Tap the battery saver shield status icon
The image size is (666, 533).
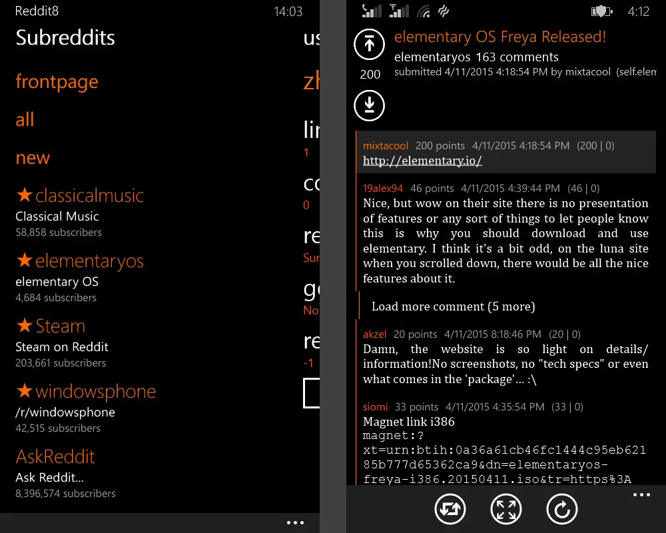coord(601,11)
